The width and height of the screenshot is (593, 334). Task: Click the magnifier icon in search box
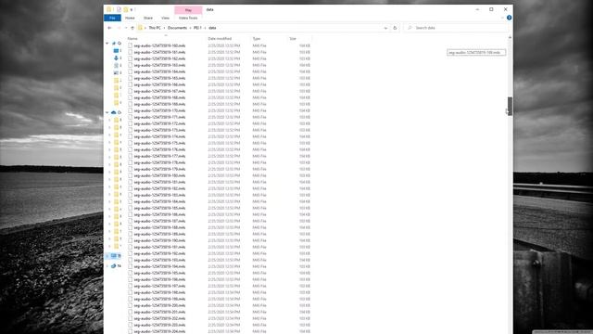(410, 28)
